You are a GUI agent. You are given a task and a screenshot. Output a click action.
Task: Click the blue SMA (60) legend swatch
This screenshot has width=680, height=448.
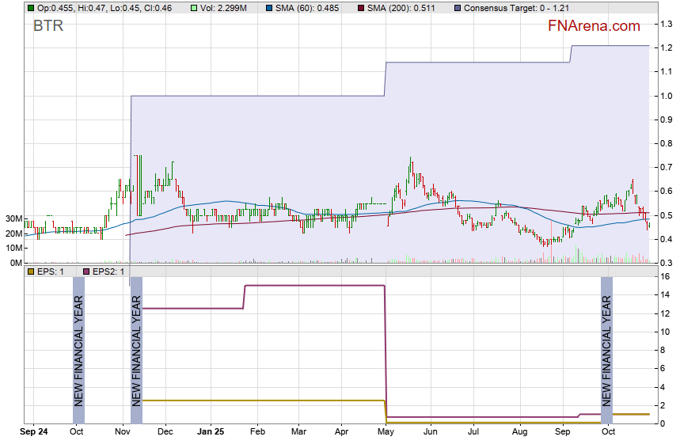269,8
